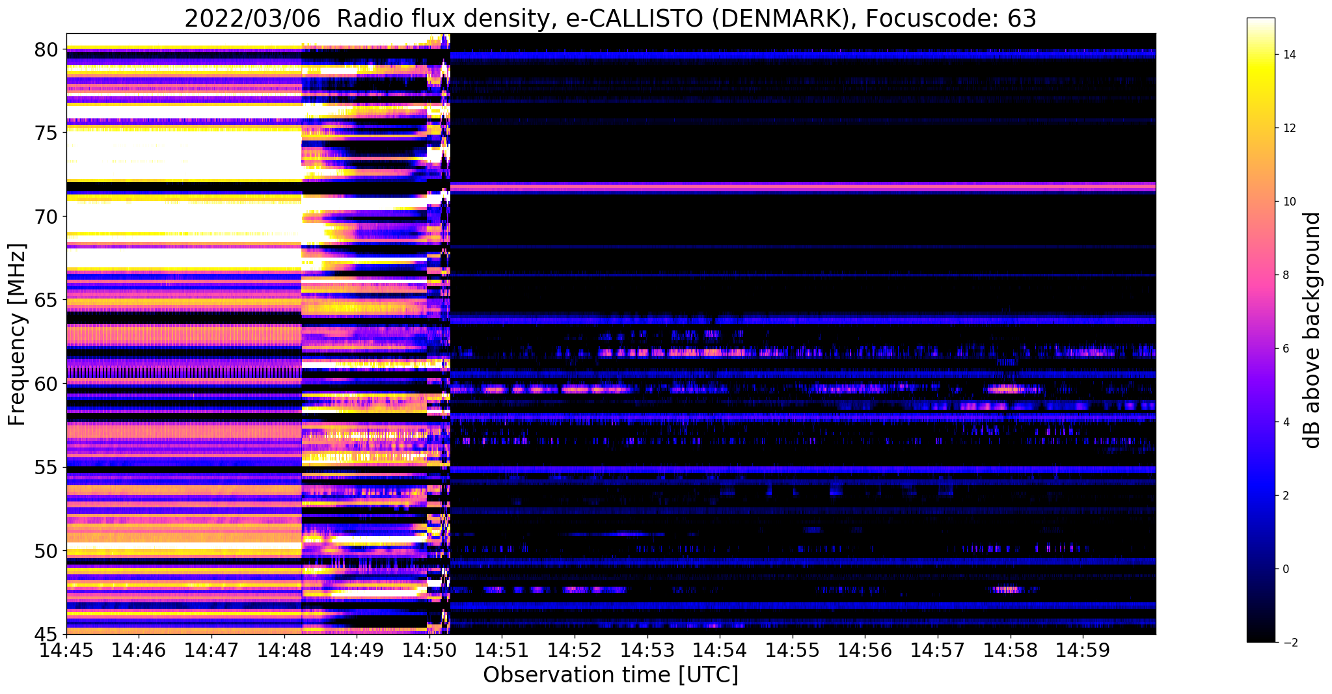Click the plot title mentioning e-CALLISTO (DENMARK)

point(610,18)
